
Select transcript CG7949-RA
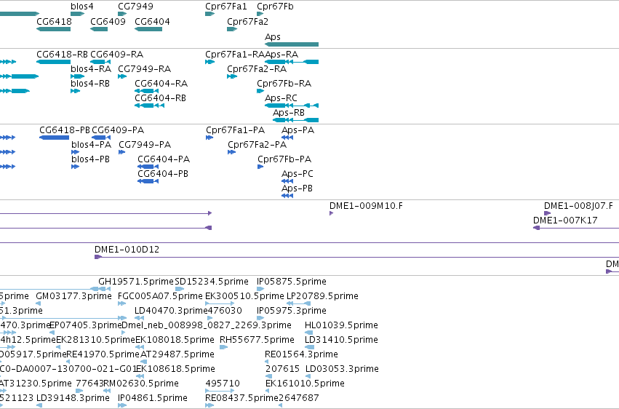click(x=144, y=68)
